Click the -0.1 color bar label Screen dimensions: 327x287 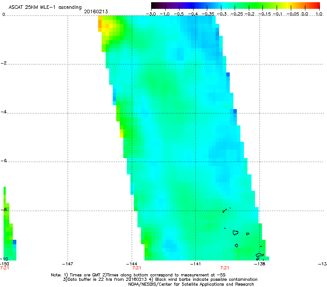click(x=278, y=14)
